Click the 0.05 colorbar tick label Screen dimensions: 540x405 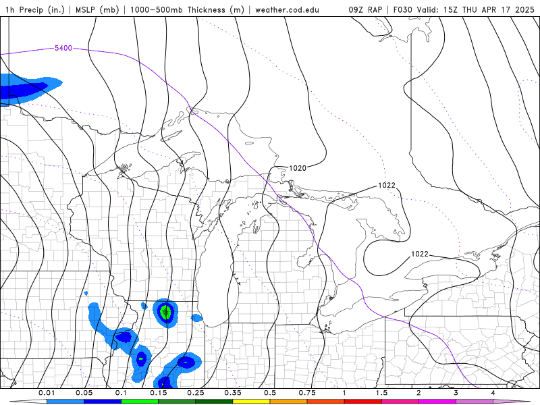click(x=84, y=393)
